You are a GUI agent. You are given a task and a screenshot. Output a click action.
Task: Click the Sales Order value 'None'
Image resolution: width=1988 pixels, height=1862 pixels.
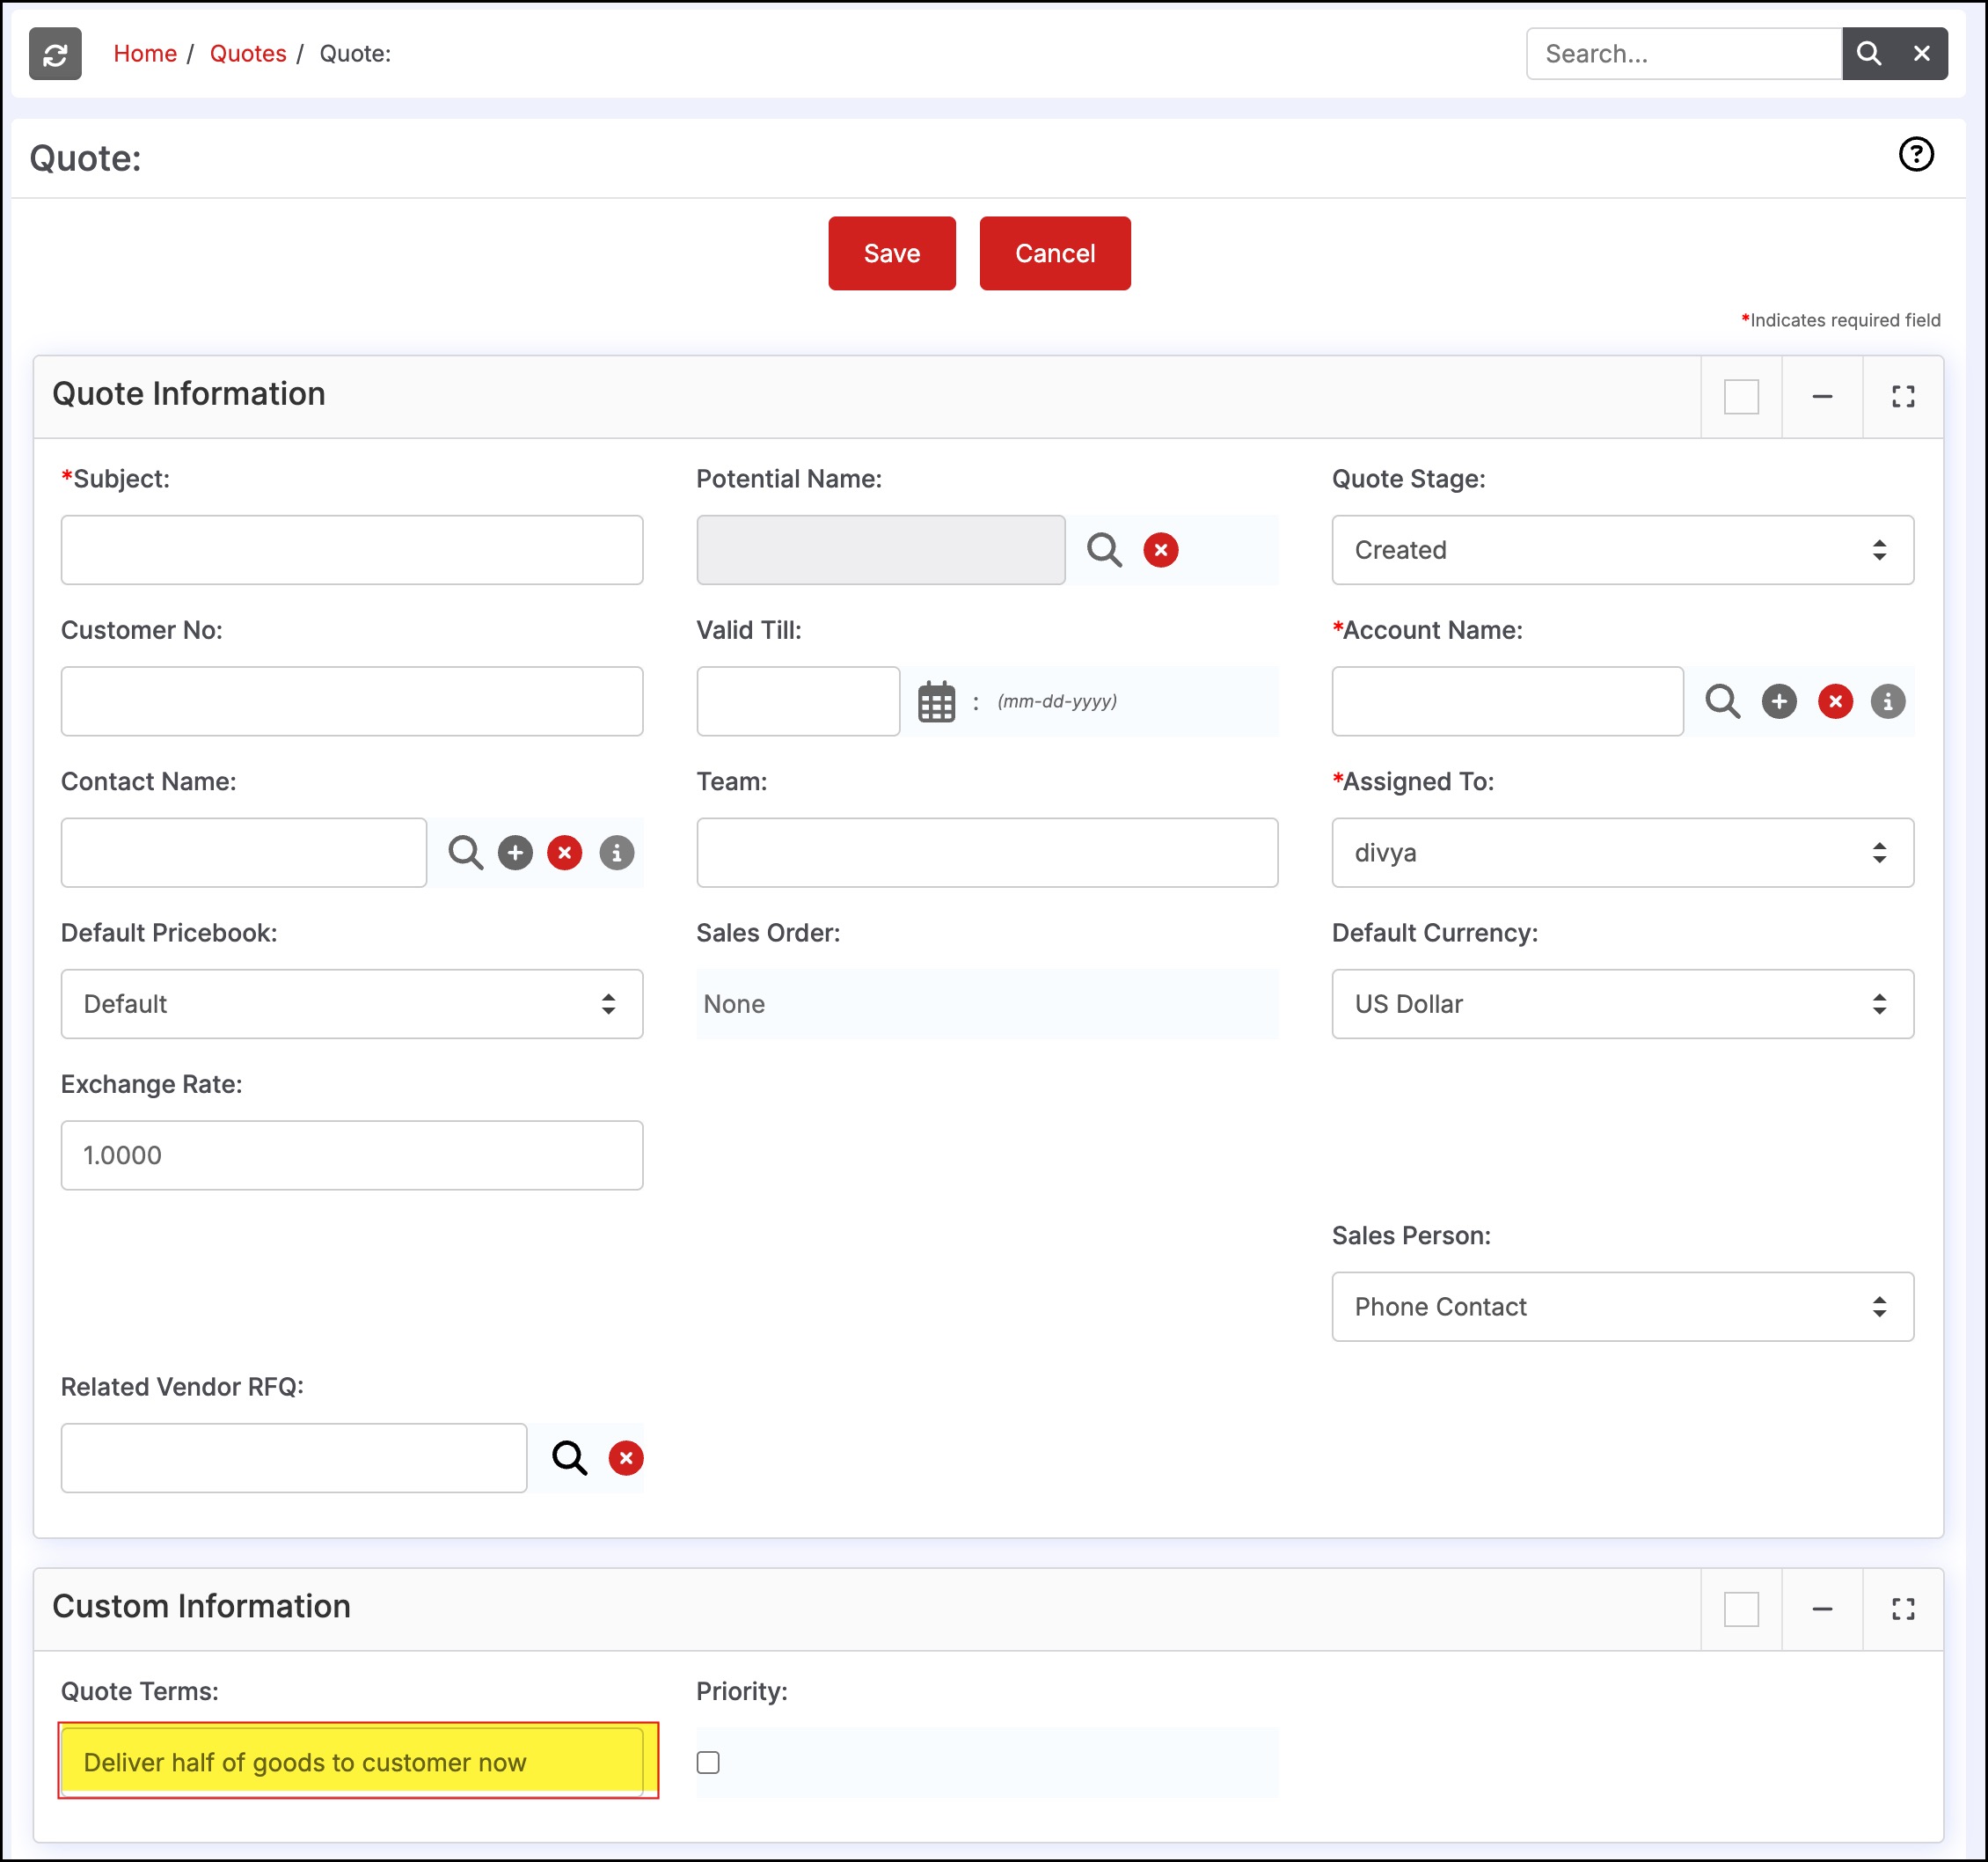tap(734, 1003)
